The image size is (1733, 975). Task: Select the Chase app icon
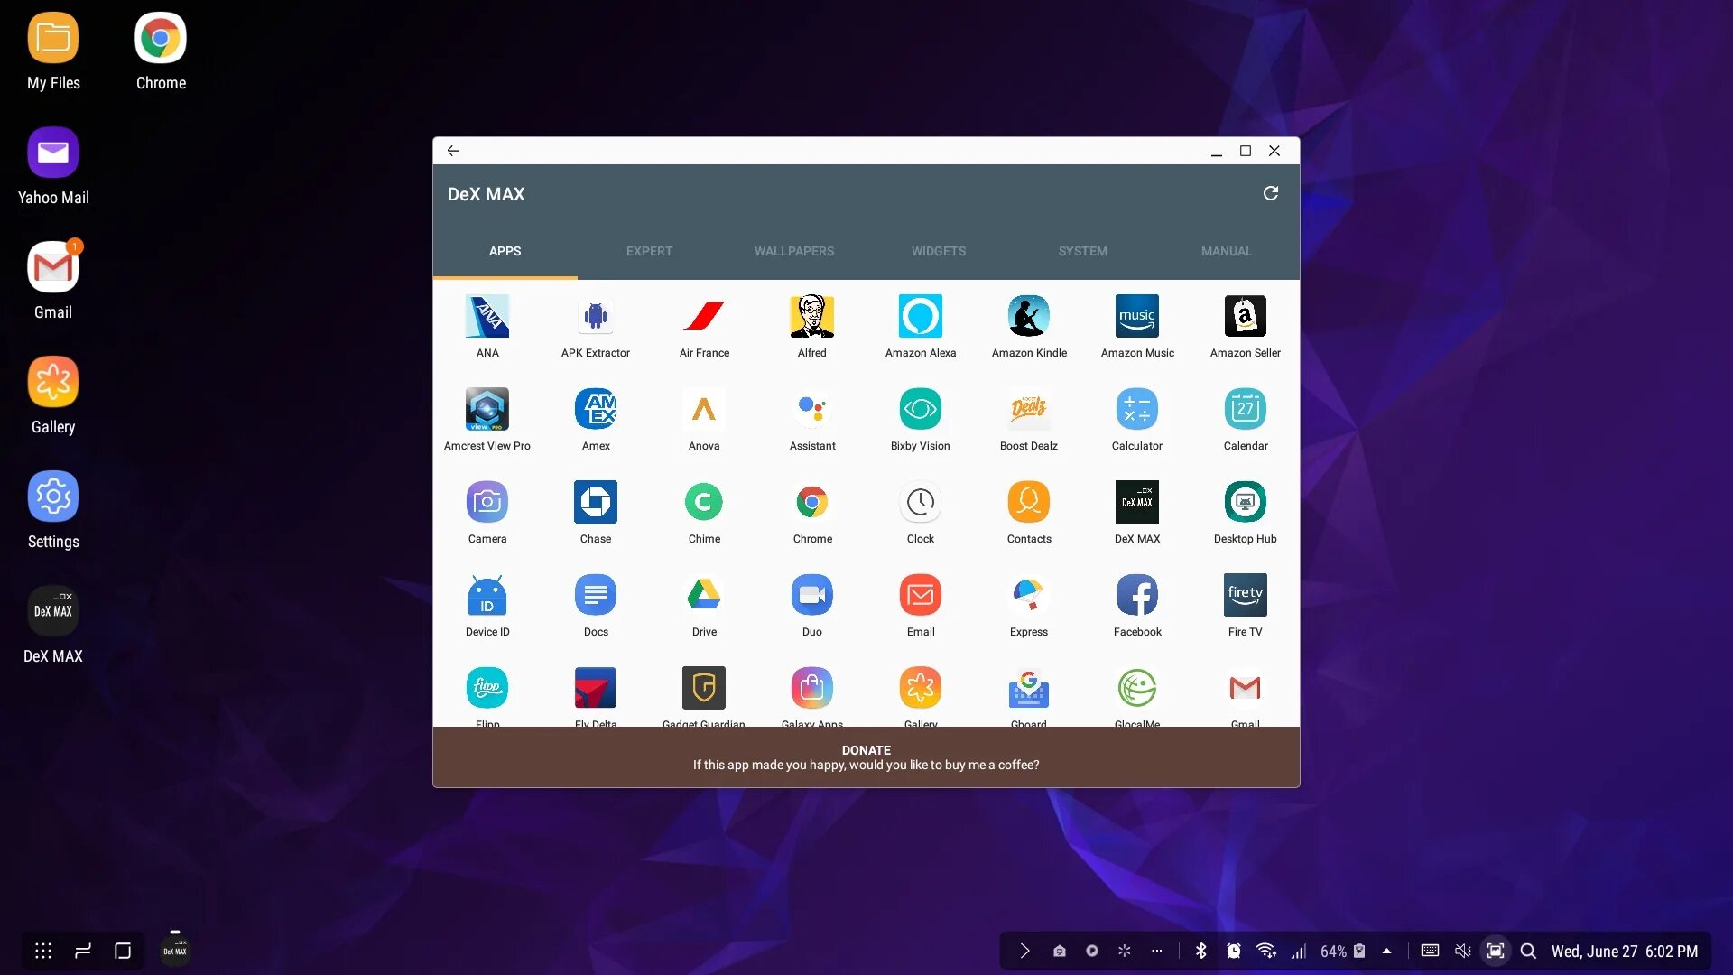(x=595, y=503)
